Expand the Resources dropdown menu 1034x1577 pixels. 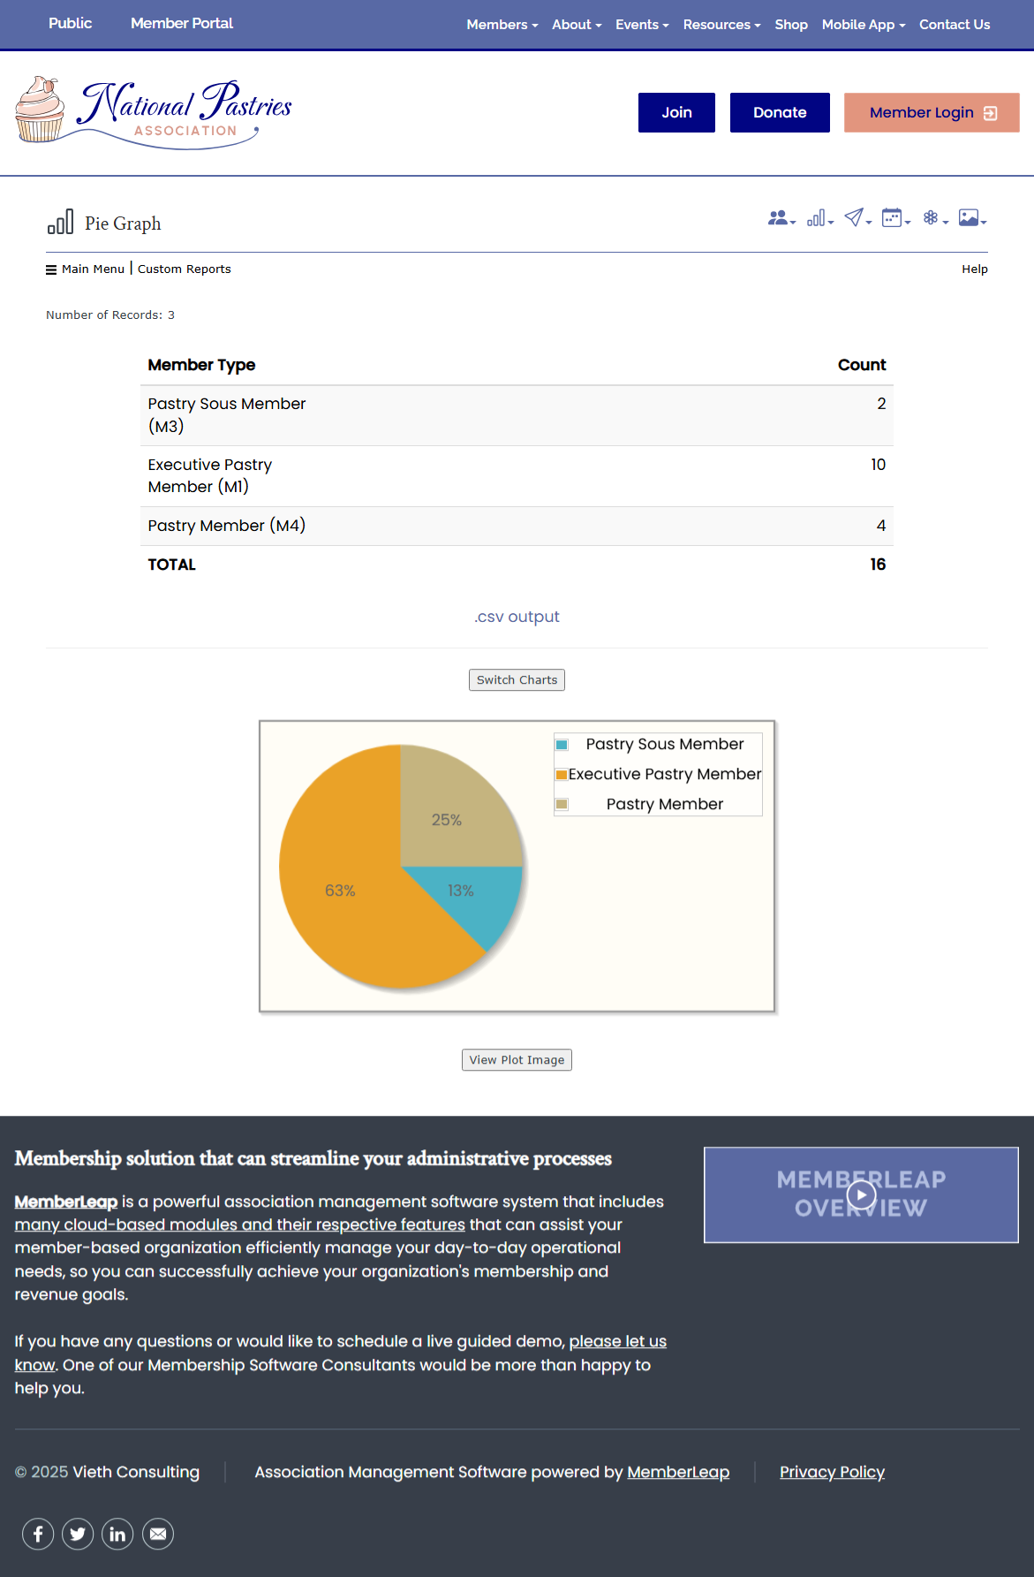(721, 25)
